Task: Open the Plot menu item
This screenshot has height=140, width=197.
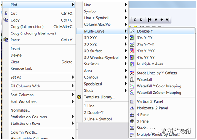Action: [39, 5]
